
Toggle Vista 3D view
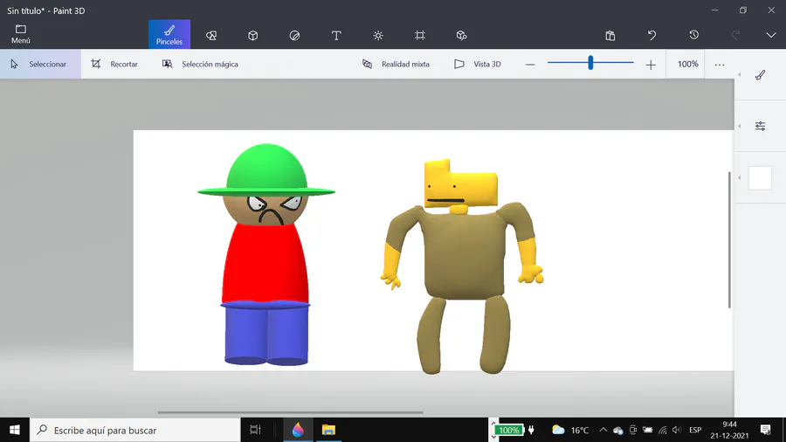[x=478, y=64]
